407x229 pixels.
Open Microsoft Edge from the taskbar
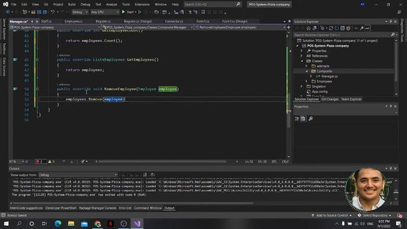(x=58, y=223)
